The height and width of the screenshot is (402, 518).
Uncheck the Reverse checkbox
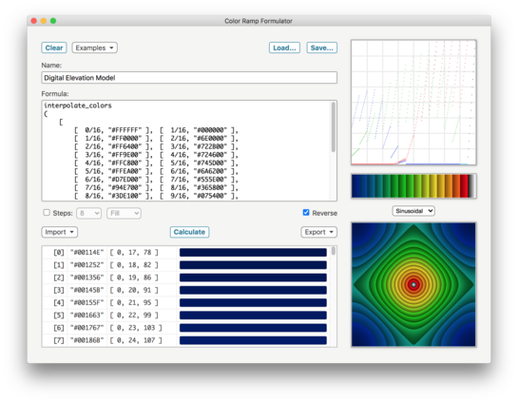[x=306, y=212]
